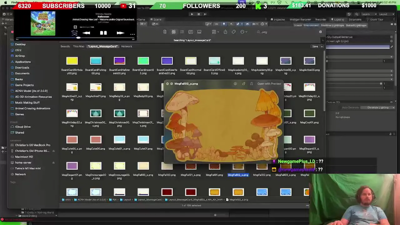Click Unity play button

pyautogui.click(x=192, y=14)
